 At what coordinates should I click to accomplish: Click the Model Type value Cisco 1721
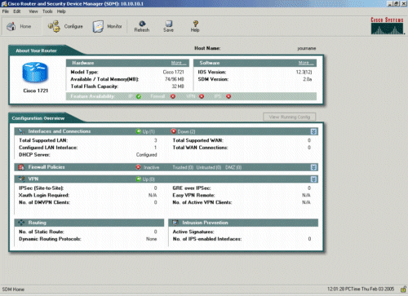point(174,72)
